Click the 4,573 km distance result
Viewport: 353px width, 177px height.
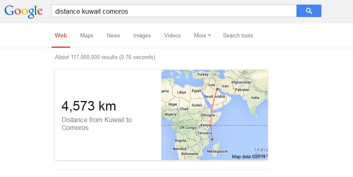click(x=89, y=106)
